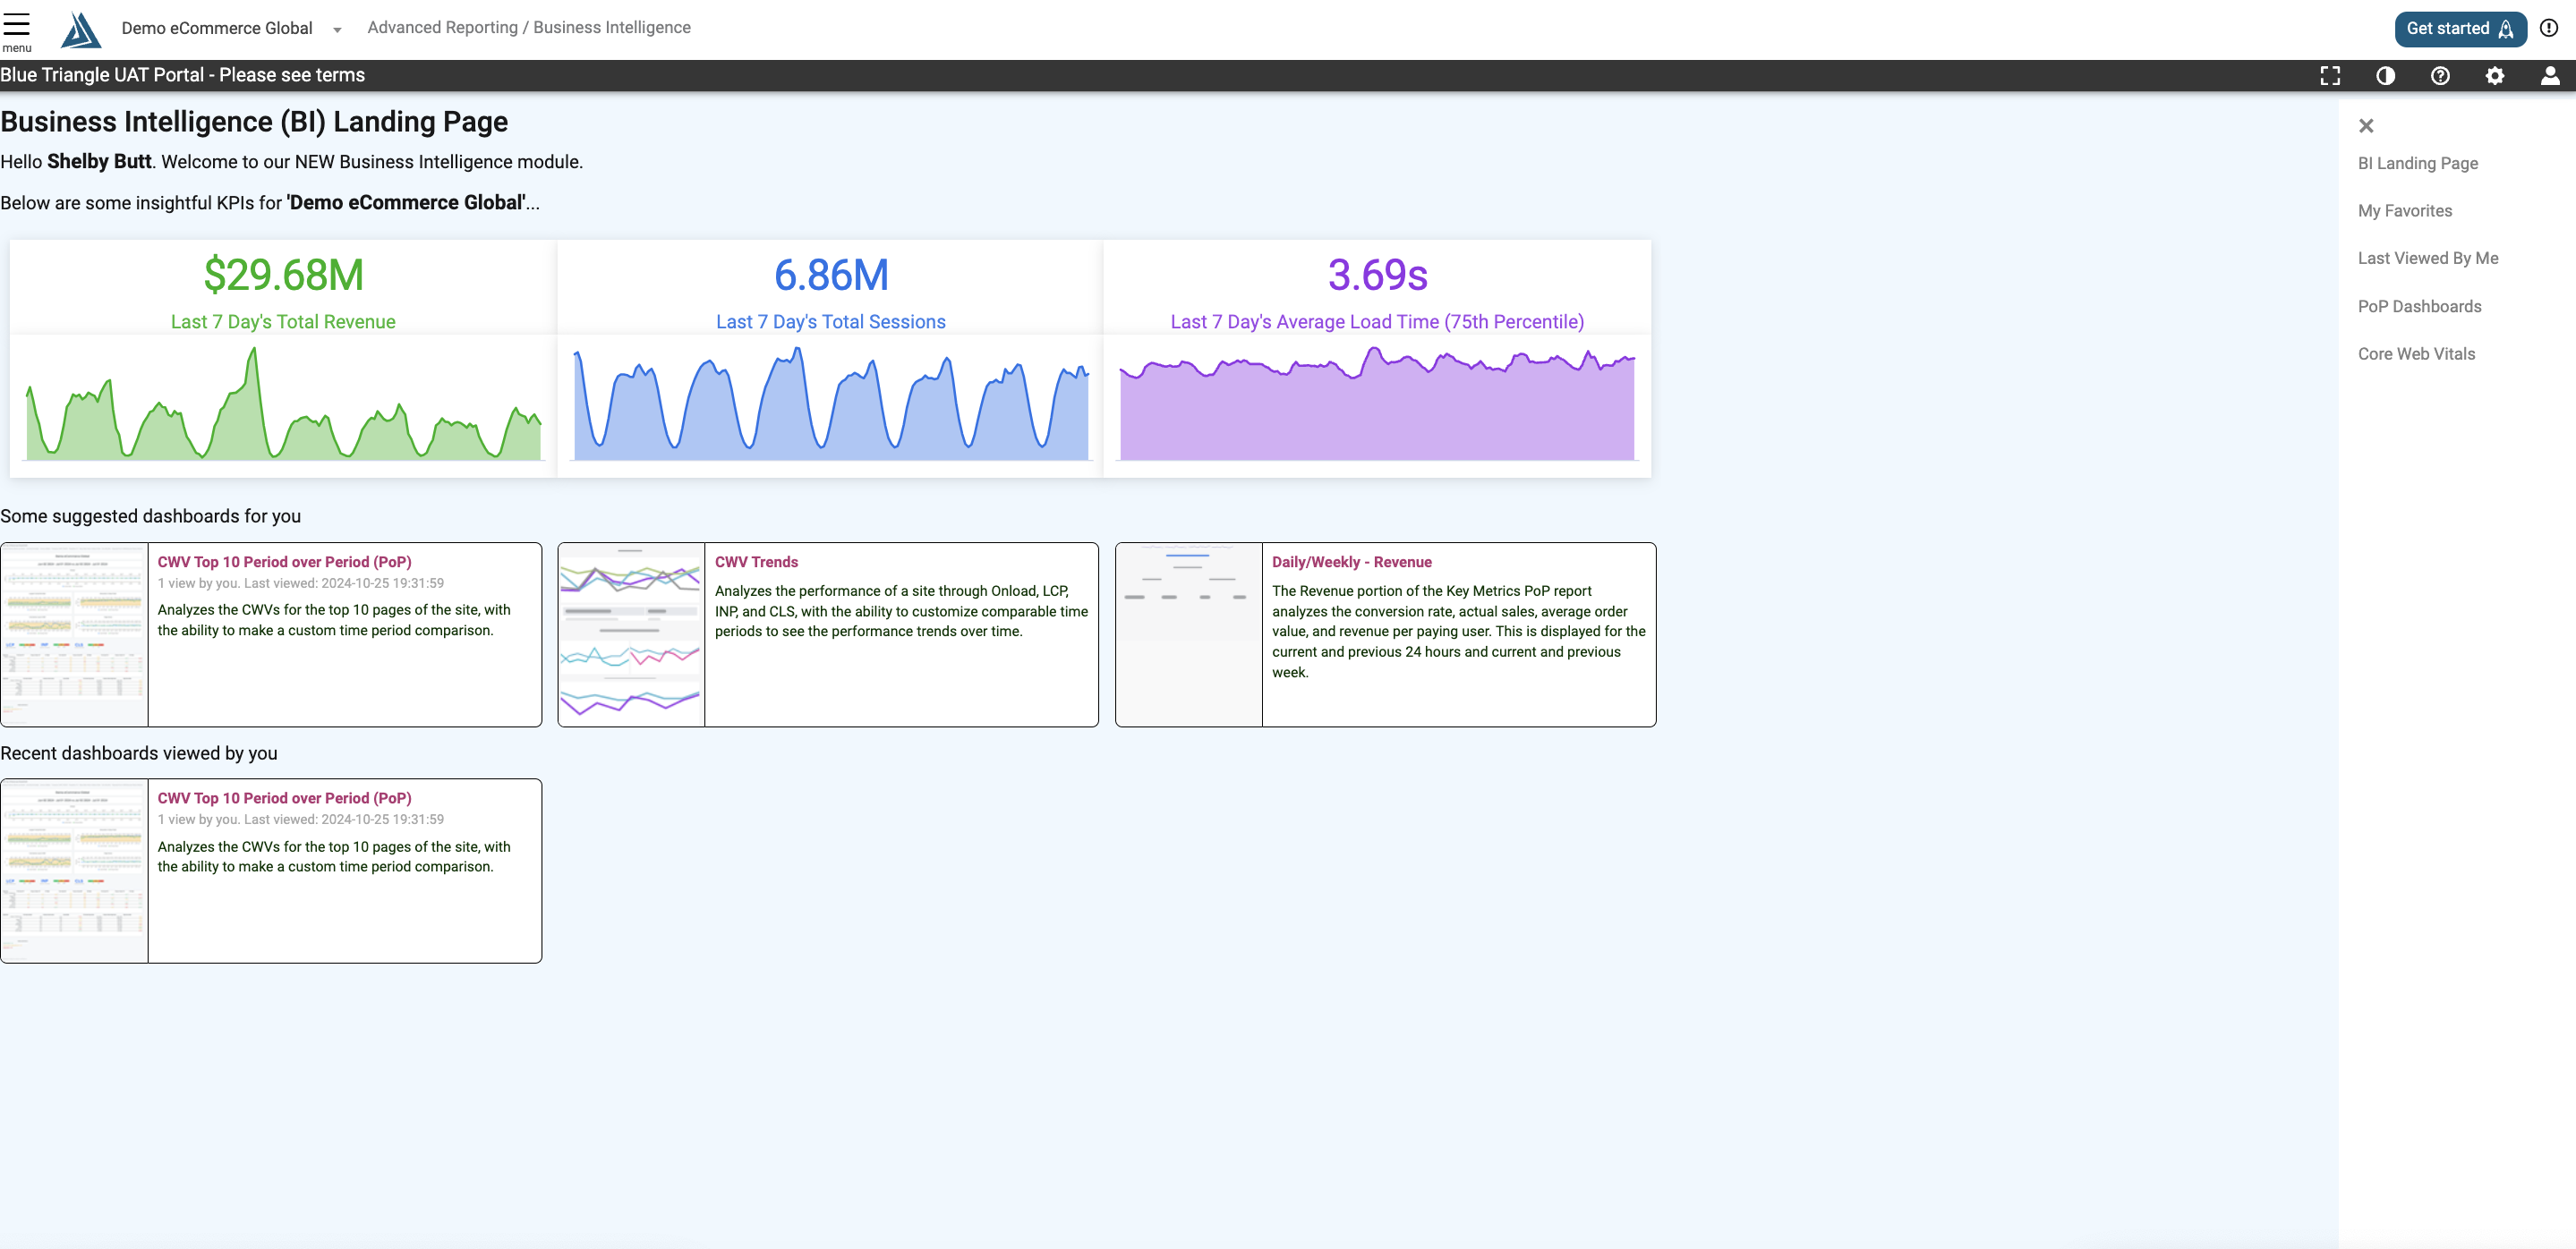Click the Advanced Reporting / Business Intelligence breadcrumb
2576x1249 pixels.
tap(529, 28)
